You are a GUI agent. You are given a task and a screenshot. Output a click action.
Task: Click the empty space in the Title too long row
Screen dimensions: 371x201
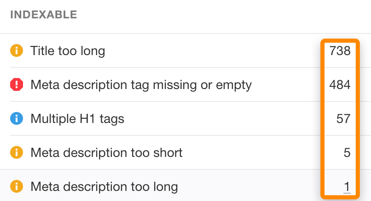point(212,51)
